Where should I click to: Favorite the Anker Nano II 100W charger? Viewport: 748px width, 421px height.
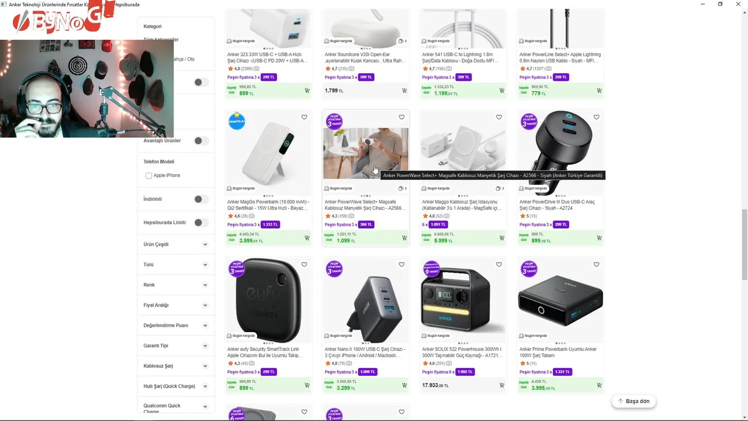401,264
